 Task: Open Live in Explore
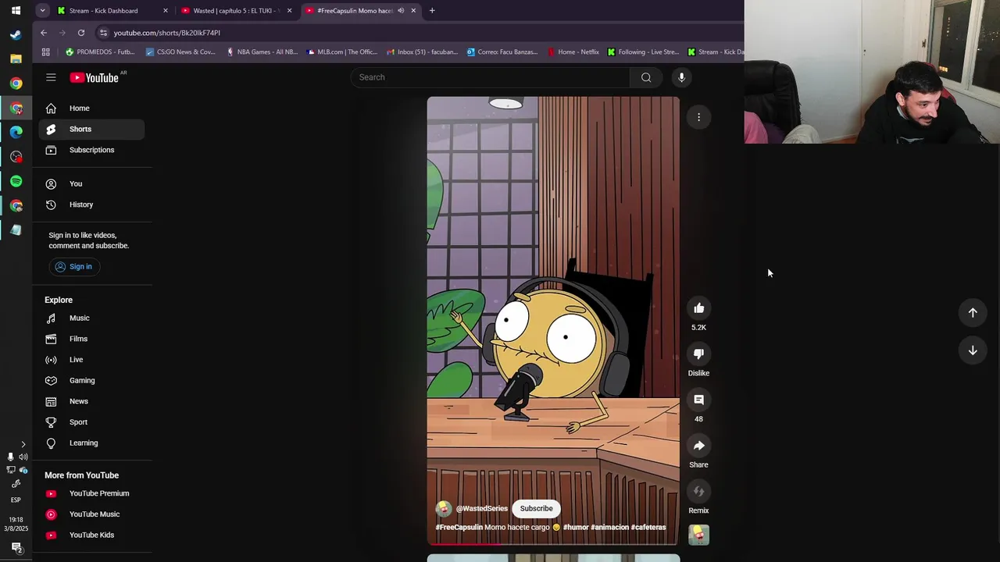[x=91, y=360]
